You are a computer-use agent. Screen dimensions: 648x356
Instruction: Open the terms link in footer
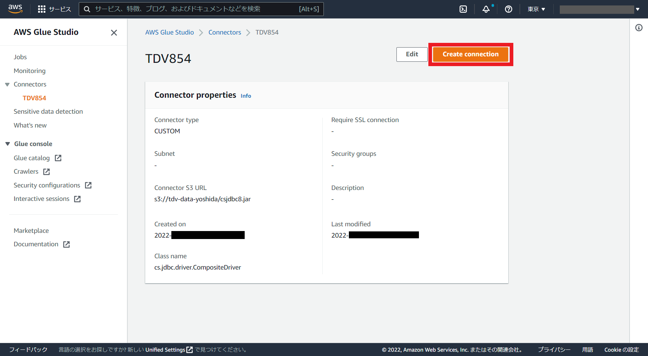587,349
